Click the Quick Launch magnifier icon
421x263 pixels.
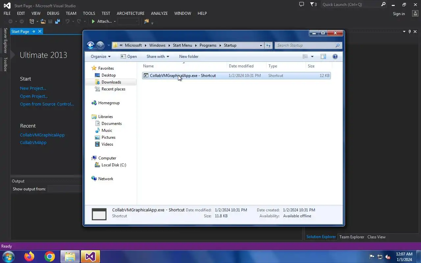383,5
